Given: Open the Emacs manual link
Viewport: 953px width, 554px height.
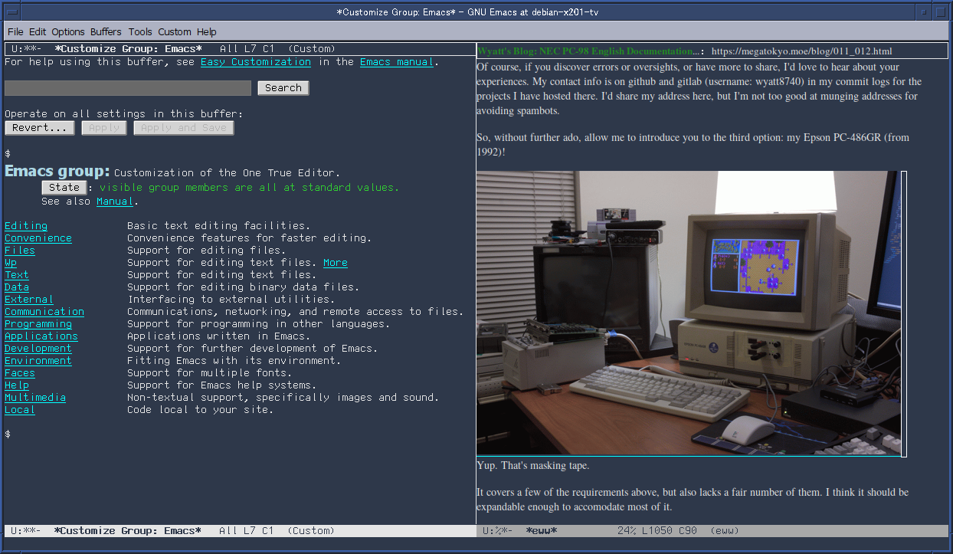Looking at the screenshot, I should point(397,62).
